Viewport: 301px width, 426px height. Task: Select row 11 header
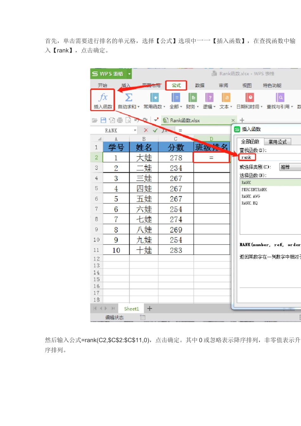point(97,250)
